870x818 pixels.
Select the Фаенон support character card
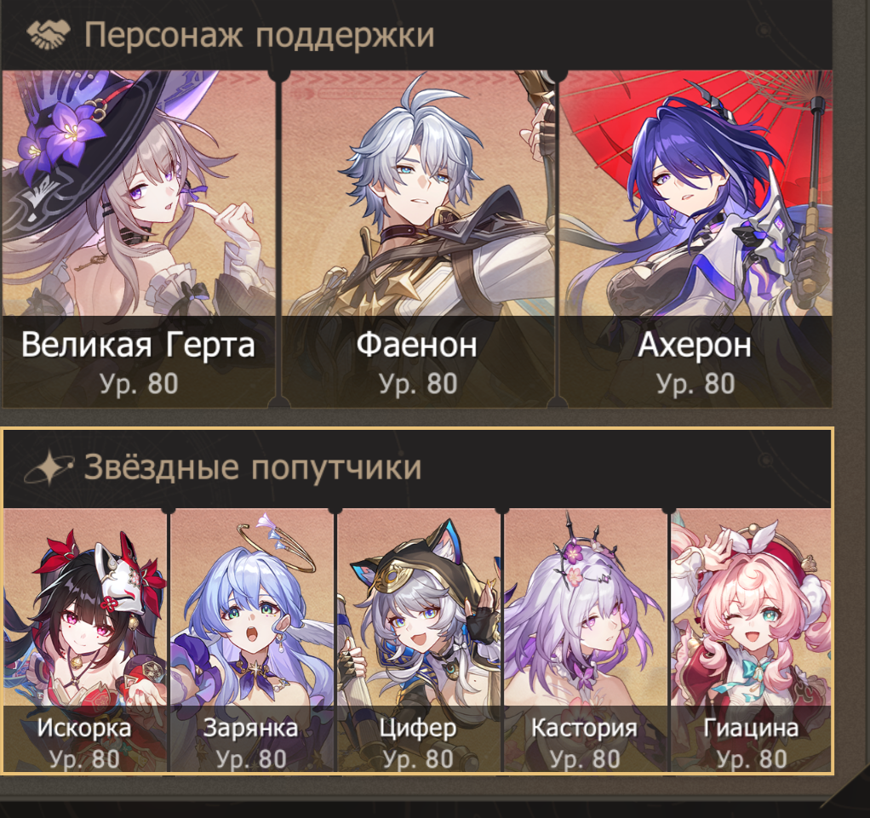tap(418, 238)
